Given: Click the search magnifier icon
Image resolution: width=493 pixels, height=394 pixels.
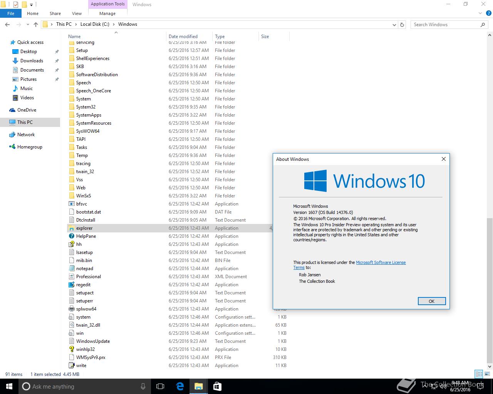Looking at the screenshot, I should (483, 24).
